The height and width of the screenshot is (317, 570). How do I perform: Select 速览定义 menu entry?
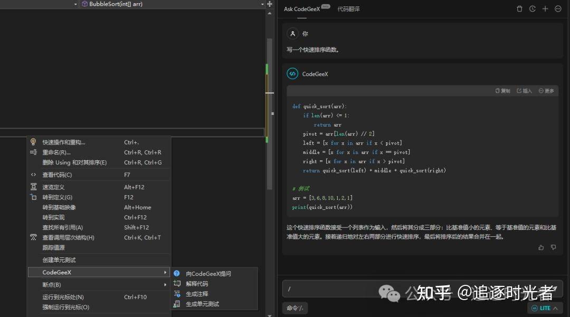tap(99, 187)
